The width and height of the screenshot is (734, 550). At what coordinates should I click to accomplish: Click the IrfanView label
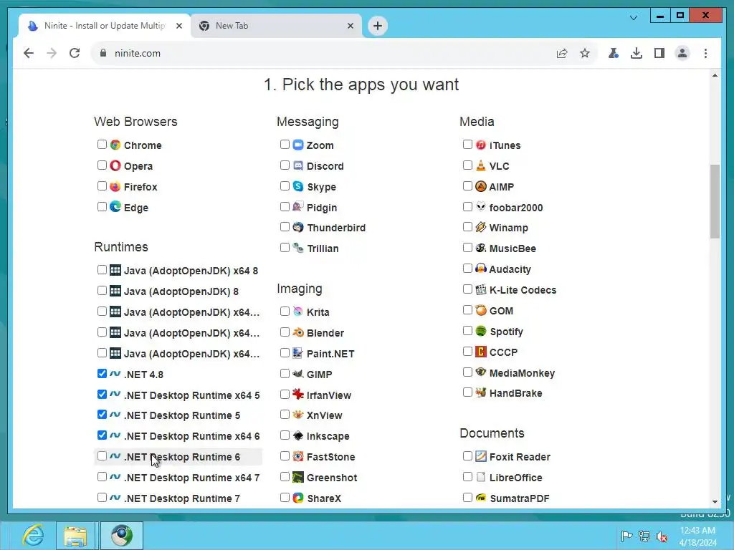[x=328, y=395]
